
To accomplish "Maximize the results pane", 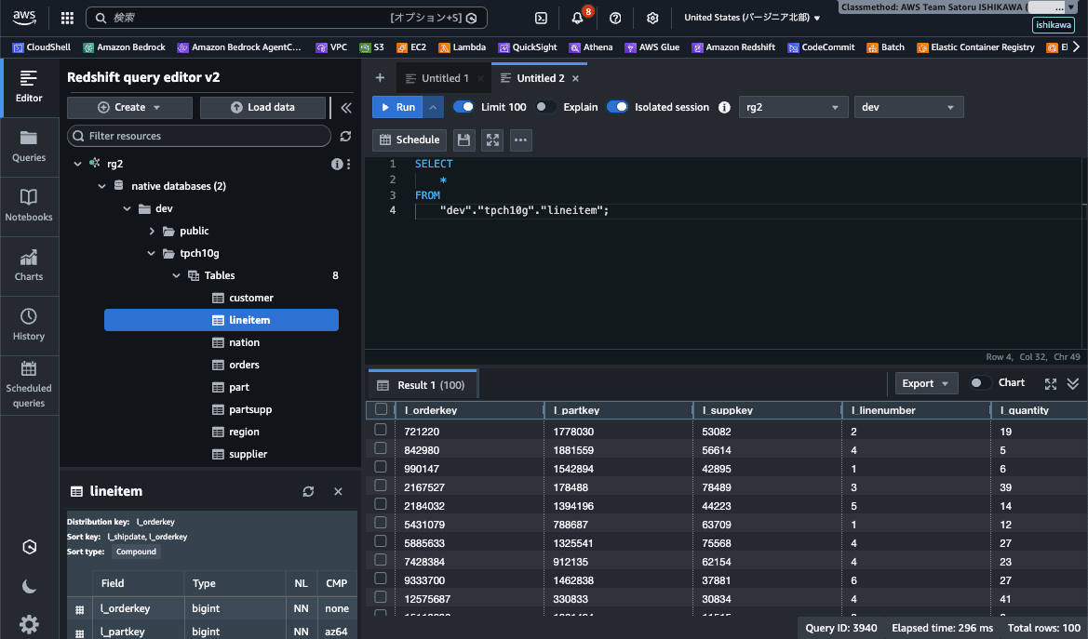I will point(1051,383).
